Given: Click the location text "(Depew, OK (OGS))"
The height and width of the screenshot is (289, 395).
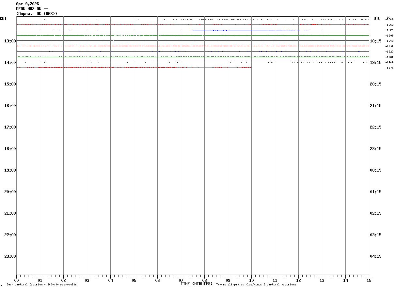Looking at the screenshot, I should pyautogui.click(x=37, y=14).
